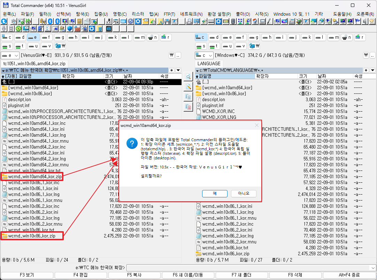Click the calendar with clock icon

coord(86,21)
